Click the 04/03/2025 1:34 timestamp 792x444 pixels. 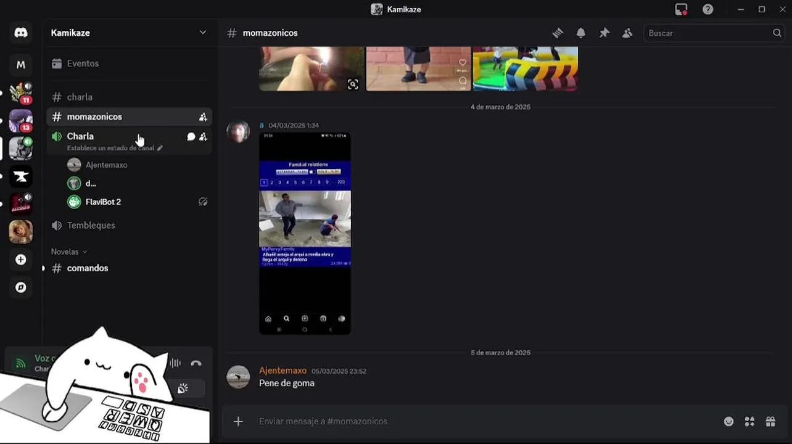tap(294, 125)
